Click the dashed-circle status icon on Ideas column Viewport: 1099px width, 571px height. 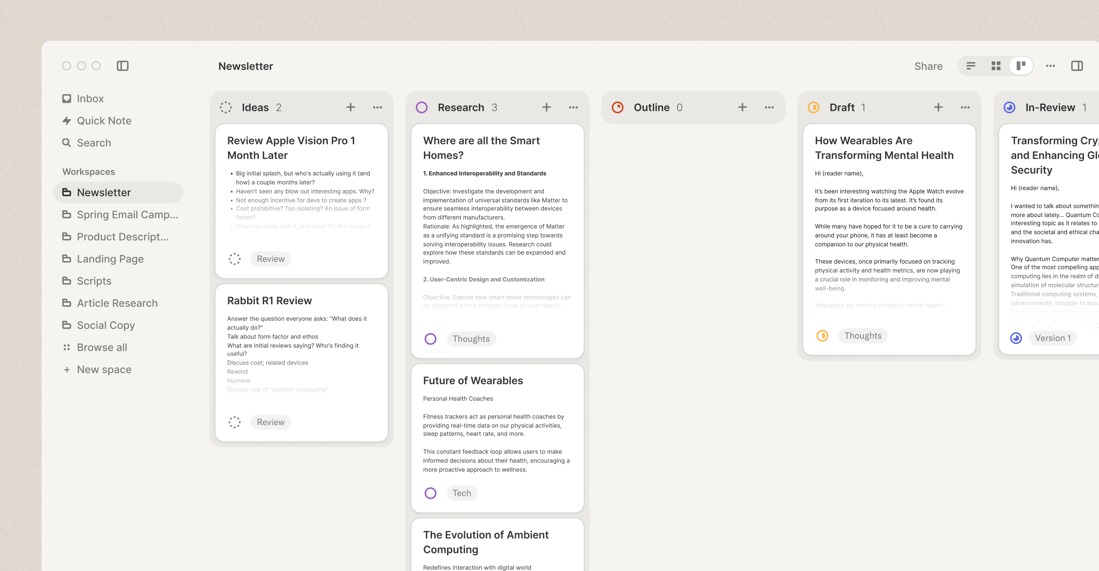click(x=226, y=107)
